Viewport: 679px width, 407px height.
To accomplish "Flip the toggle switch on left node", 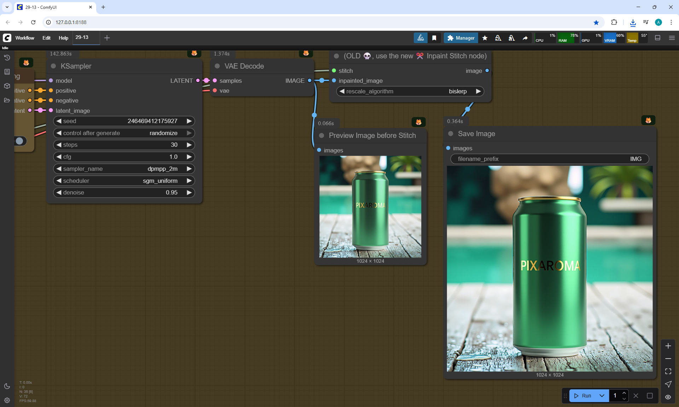I will [20, 141].
